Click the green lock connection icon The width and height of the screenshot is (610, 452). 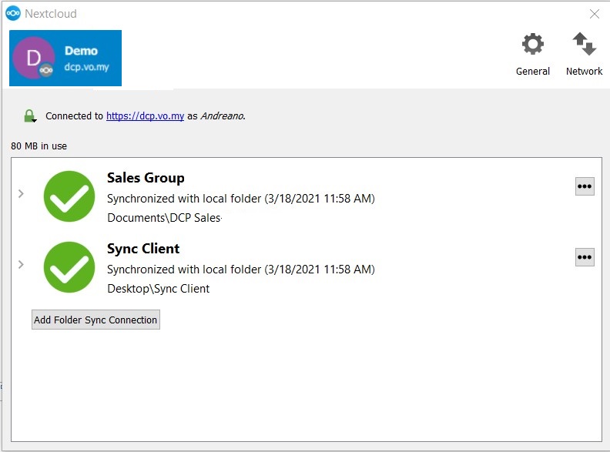[29, 116]
